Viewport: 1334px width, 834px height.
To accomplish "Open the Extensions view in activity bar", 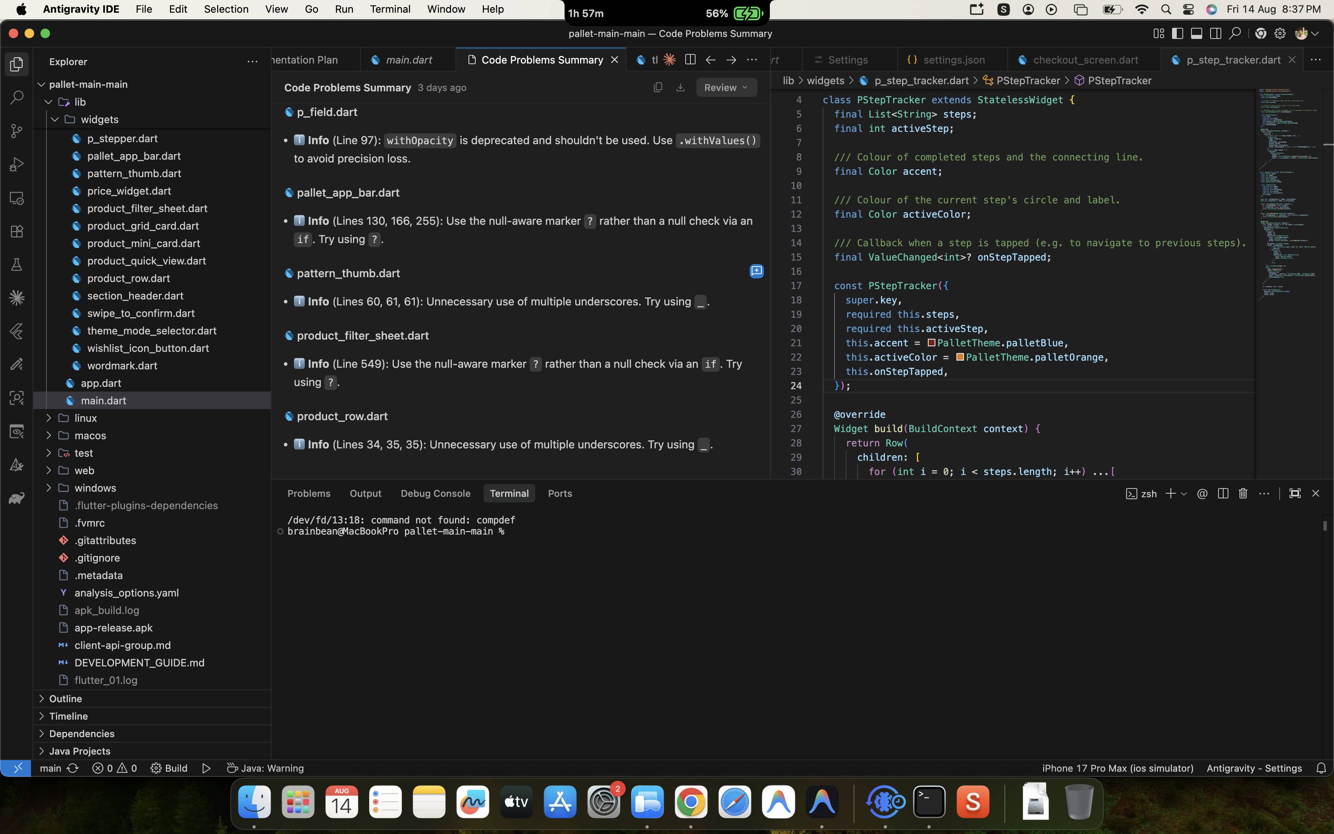I will [x=17, y=231].
